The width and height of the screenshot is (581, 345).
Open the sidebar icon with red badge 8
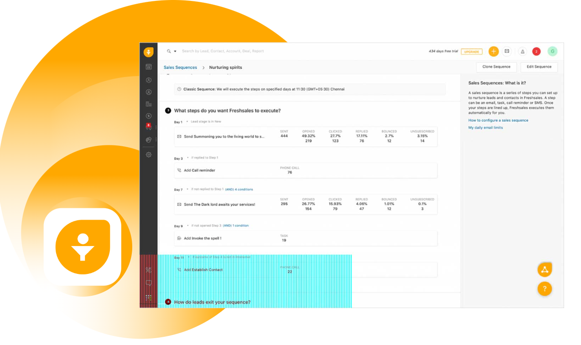(149, 127)
